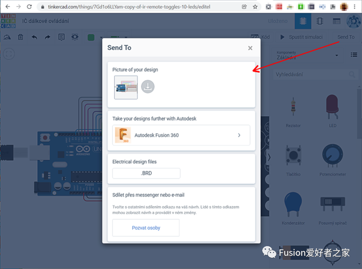Select the Kondenzátor component

pos(293,208)
